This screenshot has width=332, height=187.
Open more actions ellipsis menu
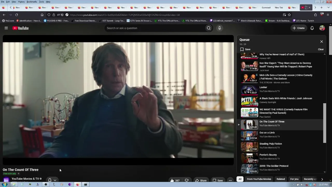230,181
